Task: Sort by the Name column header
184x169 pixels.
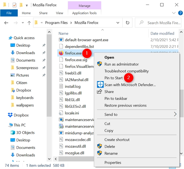Action: point(63,33)
